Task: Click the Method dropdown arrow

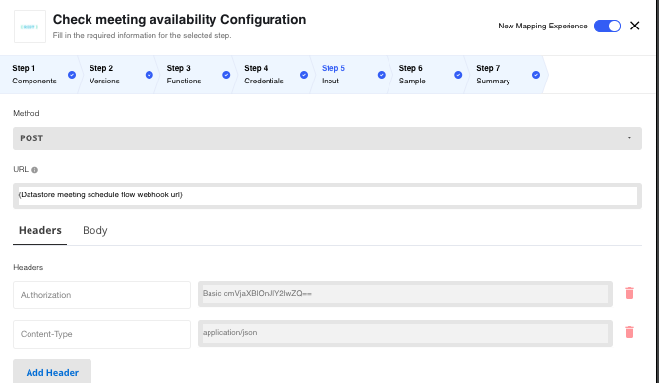Action: (629, 138)
